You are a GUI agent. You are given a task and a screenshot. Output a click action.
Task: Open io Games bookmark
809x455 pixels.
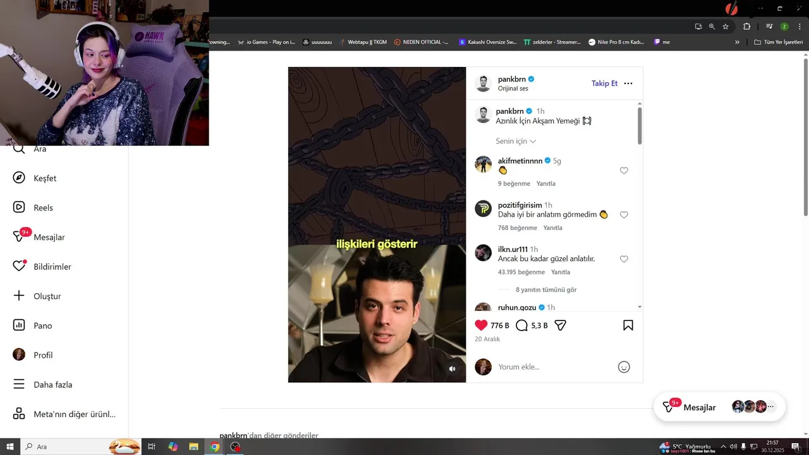(x=266, y=42)
